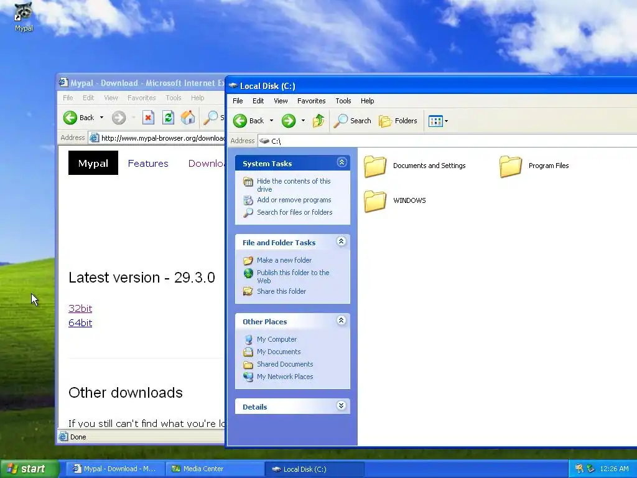637x478 pixels.
Task: Open Back history dropdown in Internet Explorer
Action: point(101,118)
